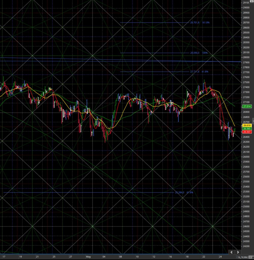Click the green 27.014 price marker
This screenshot has width=254, height=260.
coord(247,106)
